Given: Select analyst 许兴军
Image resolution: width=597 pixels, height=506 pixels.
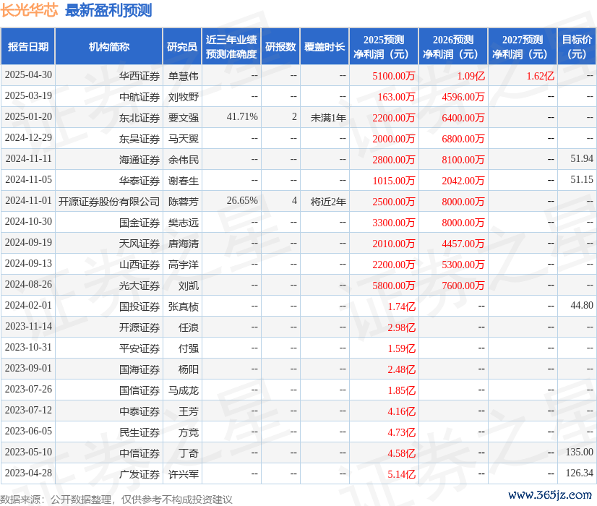Looking at the screenshot, I should [184, 473].
